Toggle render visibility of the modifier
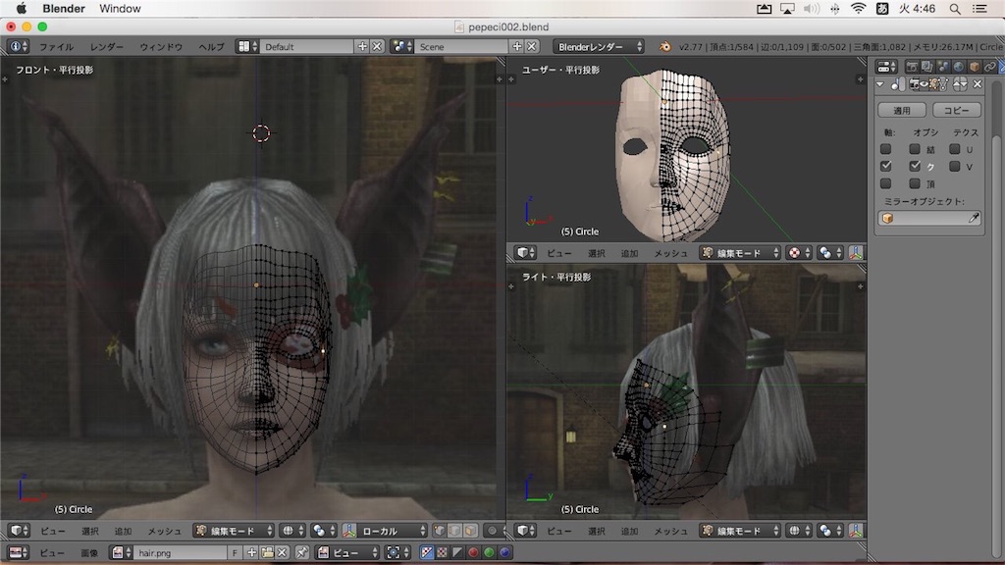This screenshot has height=565, width=1005. point(914,84)
